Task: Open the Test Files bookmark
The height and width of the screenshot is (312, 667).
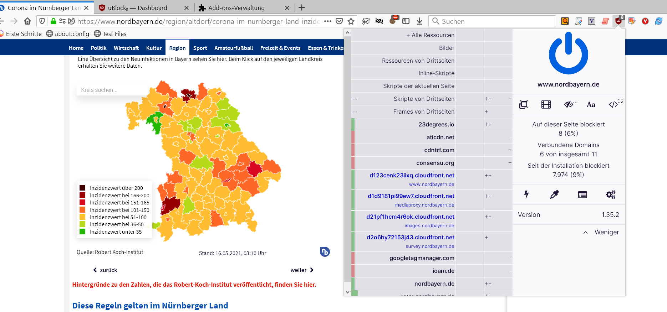Action: (110, 34)
